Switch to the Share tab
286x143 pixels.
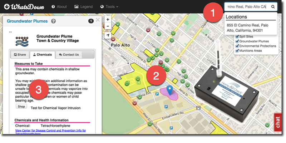[x=20, y=55]
